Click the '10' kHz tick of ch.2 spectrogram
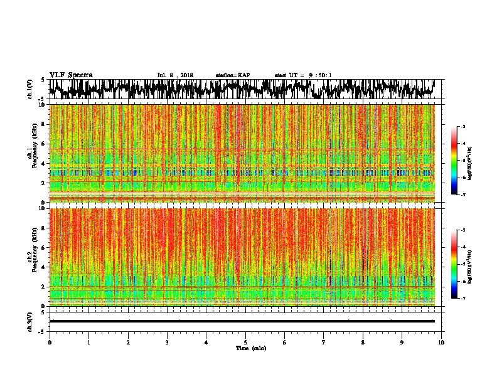Screen dimensions: 497x384 pyautogui.click(x=43, y=208)
